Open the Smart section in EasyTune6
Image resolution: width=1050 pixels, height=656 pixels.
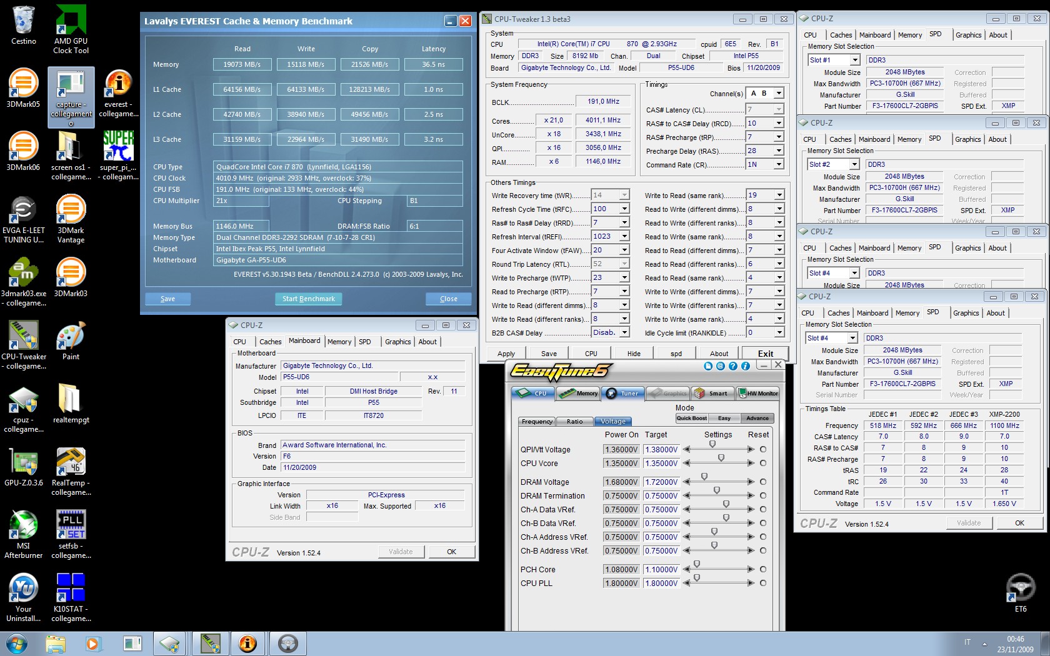713,393
